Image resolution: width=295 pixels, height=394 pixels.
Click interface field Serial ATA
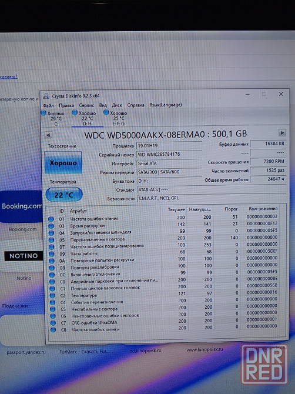[169, 163]
